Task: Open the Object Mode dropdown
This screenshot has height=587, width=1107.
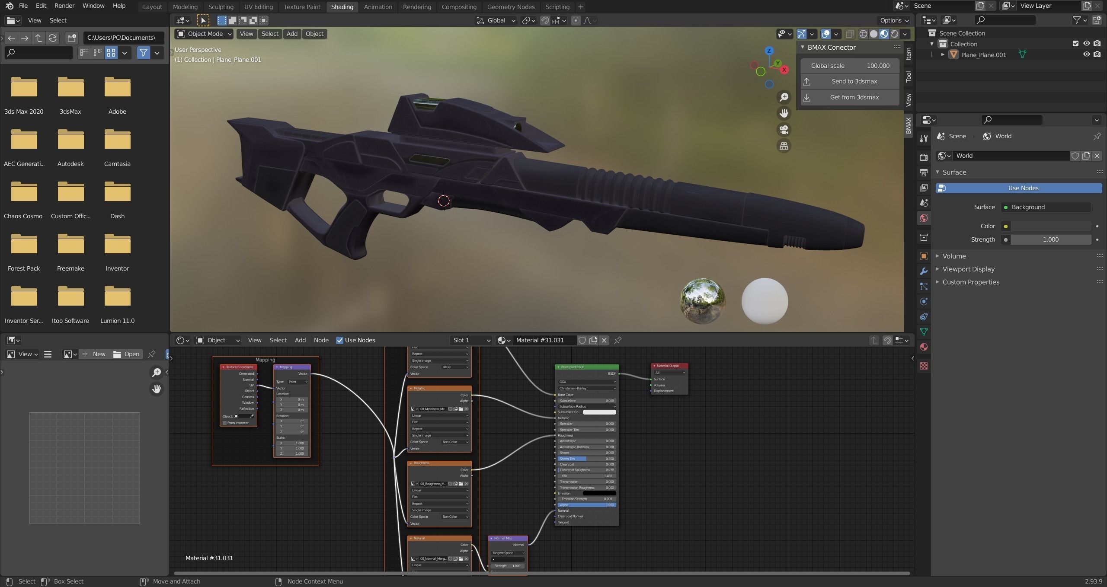Action: (x=204, y=34)
